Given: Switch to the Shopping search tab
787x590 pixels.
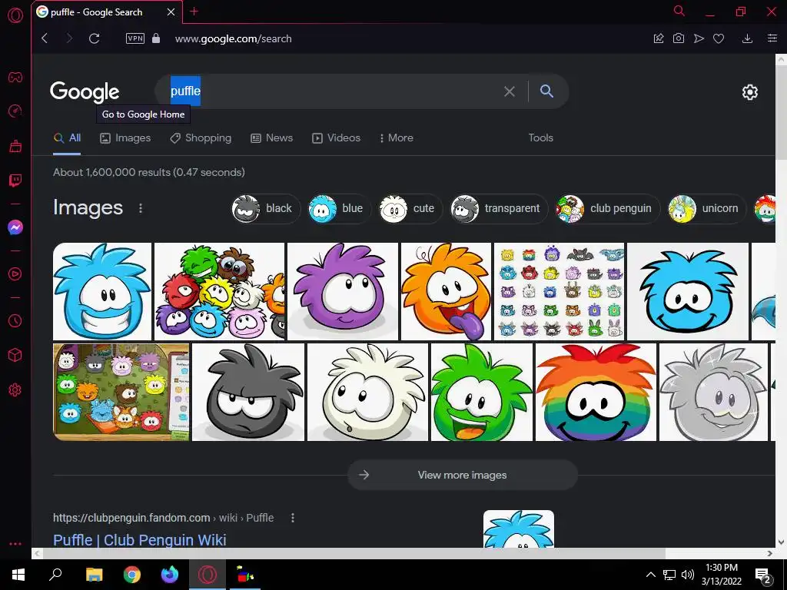Looking at the screenshot, I should (x=201, y=138).
